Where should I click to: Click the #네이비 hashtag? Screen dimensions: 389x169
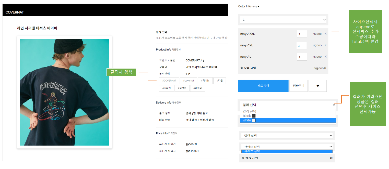[197, 88]
